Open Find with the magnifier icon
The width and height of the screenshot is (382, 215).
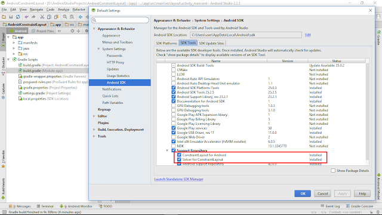(x=65, y=17)
